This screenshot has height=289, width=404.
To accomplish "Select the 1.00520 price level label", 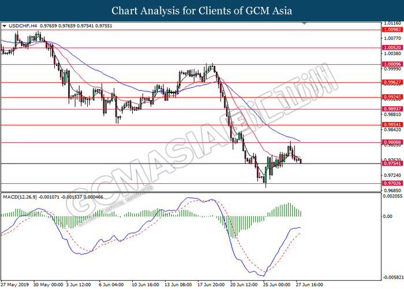I will point(392,47).
